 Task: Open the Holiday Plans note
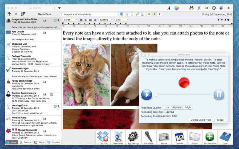[33, 122]
